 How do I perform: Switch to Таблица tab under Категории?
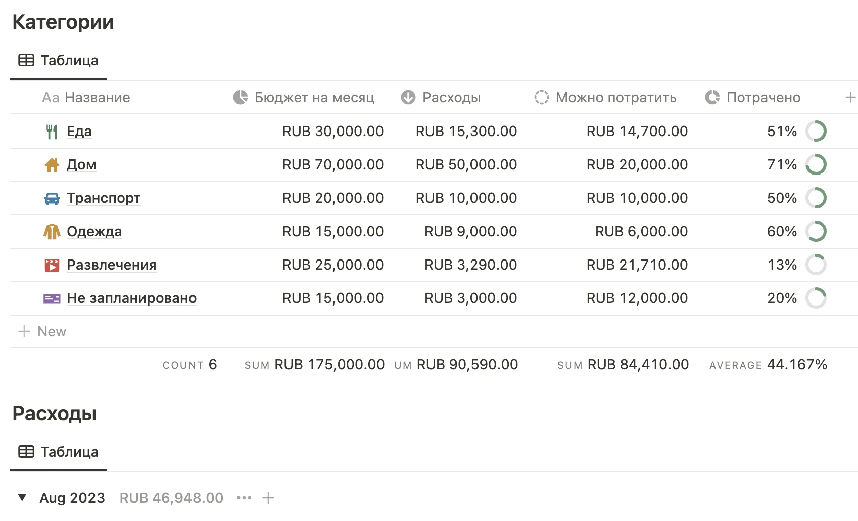click(x=59, y=61)
